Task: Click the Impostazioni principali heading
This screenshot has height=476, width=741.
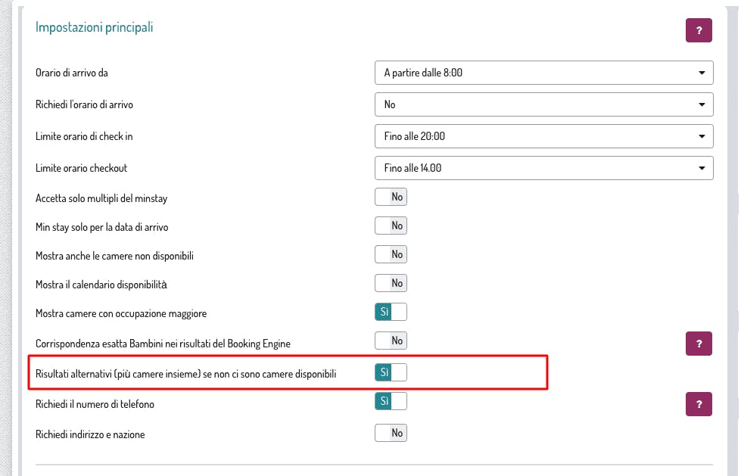Action: coord(95,27)
